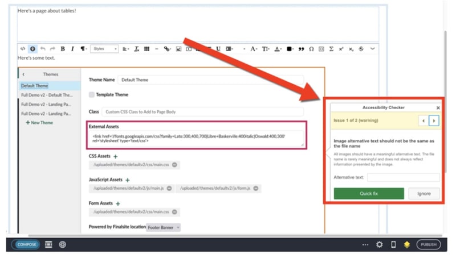Click the Custom CSS Class input field
This screenshot has width=456, height=258.
coord(203,112)
